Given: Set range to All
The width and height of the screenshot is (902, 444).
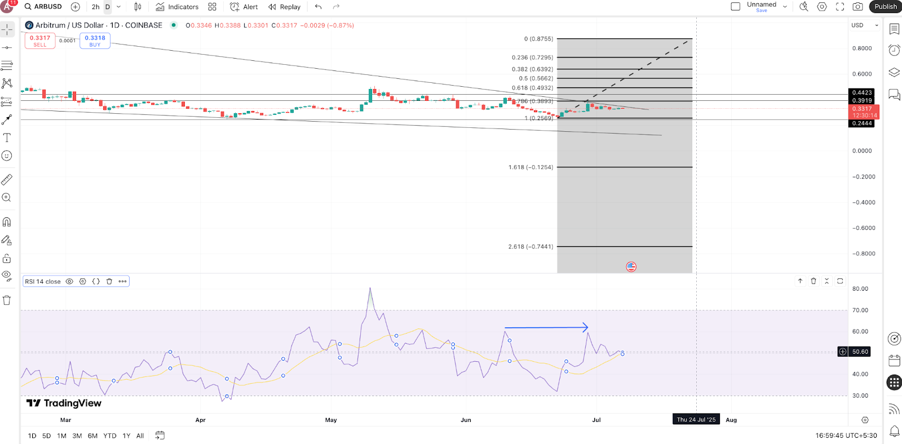Looking at the screenshot, I should click(x=140, y=436).
